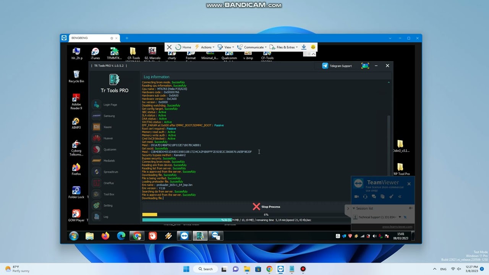
Task: Click the Windows 11 Start button
Action: click(x=186, y=269)
